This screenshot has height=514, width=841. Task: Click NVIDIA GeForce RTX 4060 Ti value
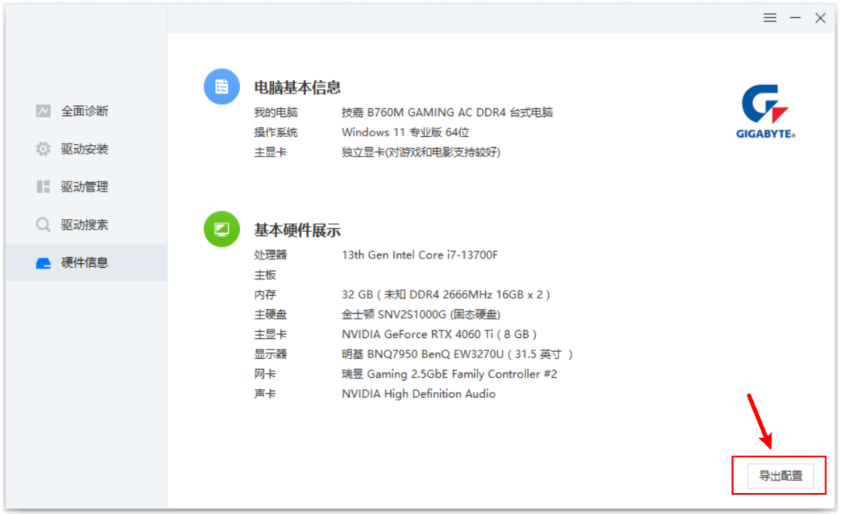(439, 334)
